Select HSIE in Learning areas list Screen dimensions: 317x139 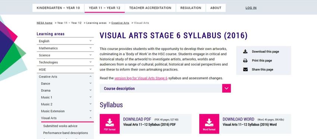click(42, 70)
